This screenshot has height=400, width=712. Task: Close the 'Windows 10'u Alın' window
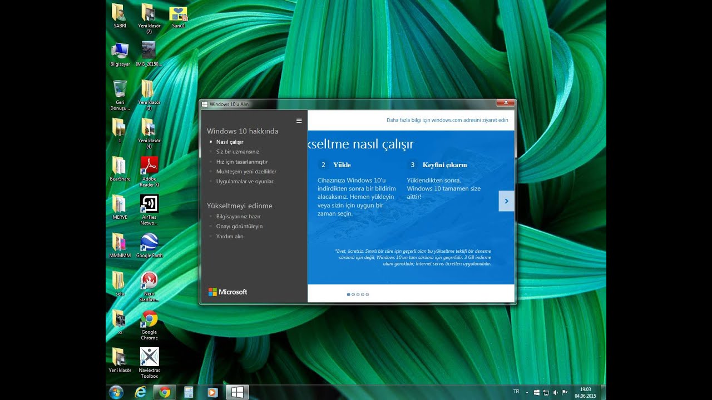(505, 103)
